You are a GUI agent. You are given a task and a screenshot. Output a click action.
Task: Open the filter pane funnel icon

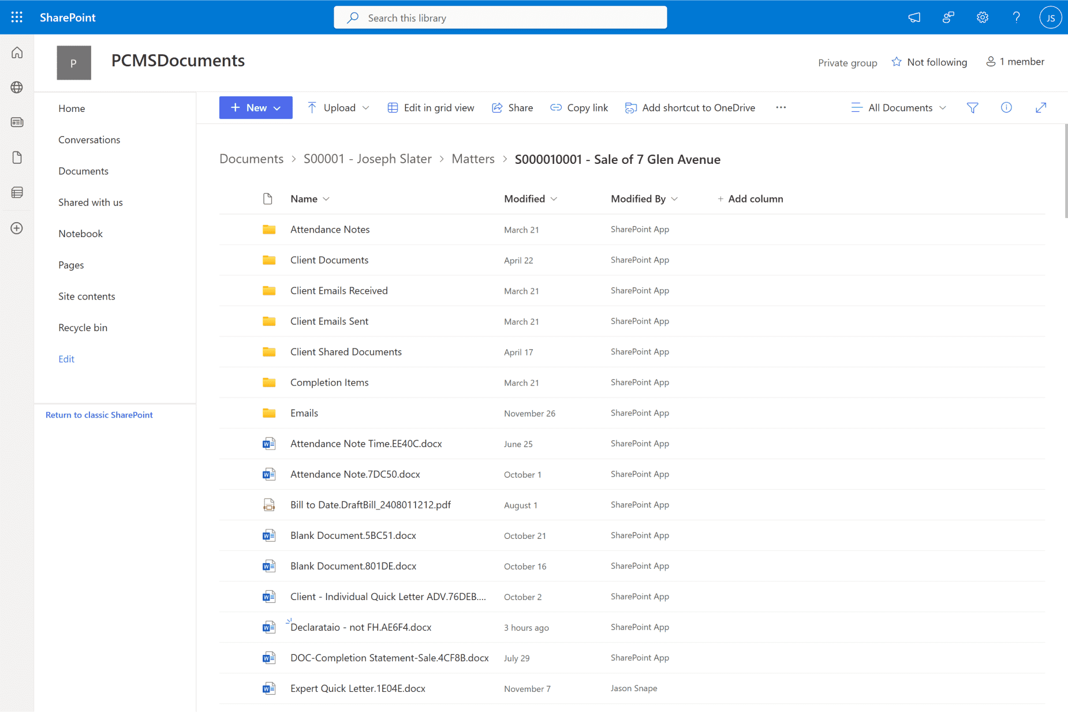(972, 108)
